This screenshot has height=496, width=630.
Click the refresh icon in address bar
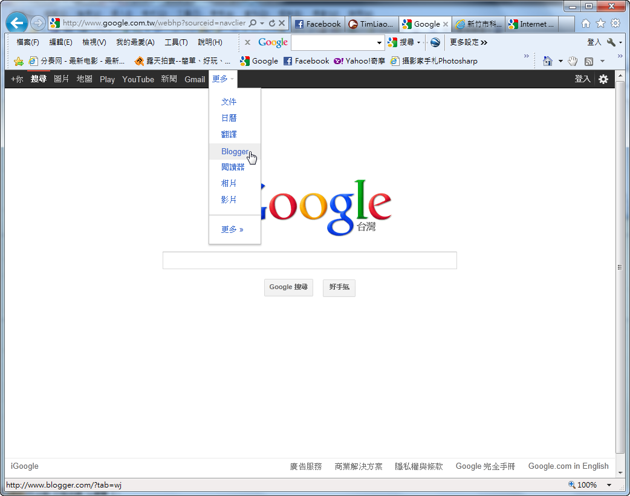click(x=272, y=24)
